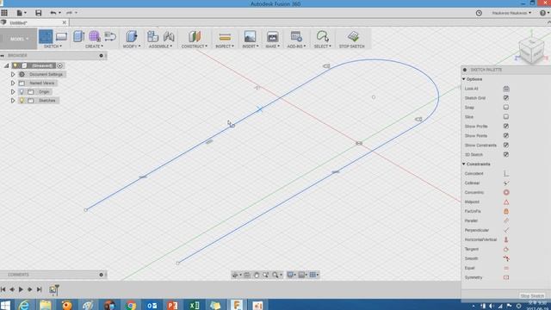Viewport: 551px width, 310px height.
Task: Expand the Document Settings tree node
Action: pos(13,75)
